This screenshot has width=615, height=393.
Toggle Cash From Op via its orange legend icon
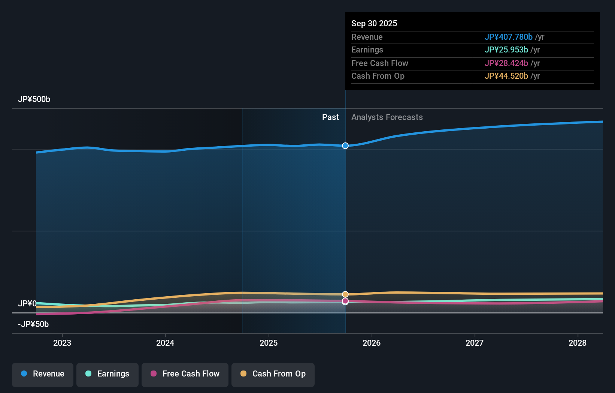point(243,374)
